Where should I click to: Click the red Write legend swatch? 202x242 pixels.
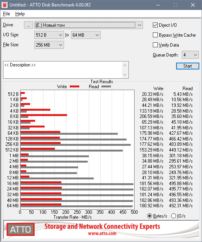click(74, 87)
